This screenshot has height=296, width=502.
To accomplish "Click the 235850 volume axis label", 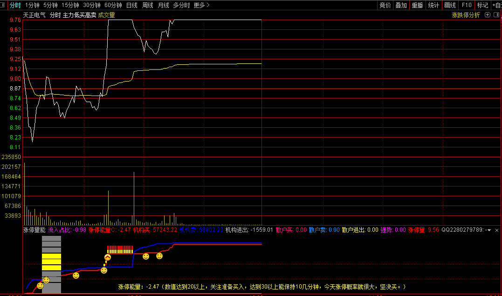I will (11, 157).
